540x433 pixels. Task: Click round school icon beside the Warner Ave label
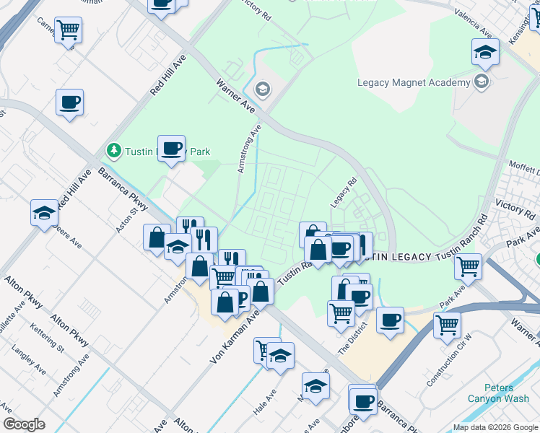[263, 89]
